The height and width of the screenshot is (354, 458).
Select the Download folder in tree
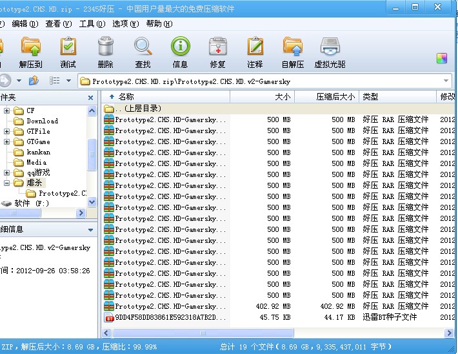coord(42,121)
